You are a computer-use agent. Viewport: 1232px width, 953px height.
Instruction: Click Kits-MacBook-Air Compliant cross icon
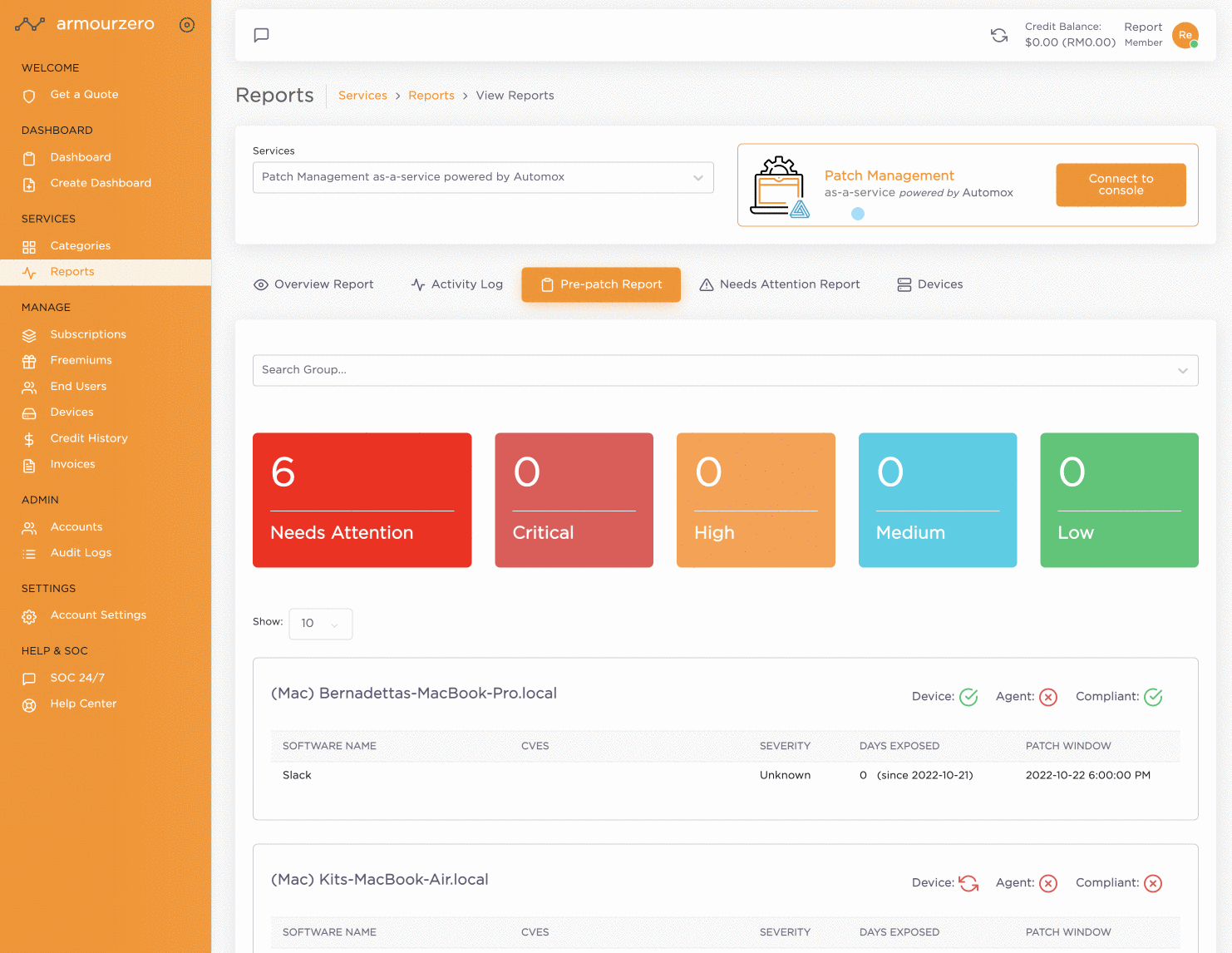[1153, 883]
